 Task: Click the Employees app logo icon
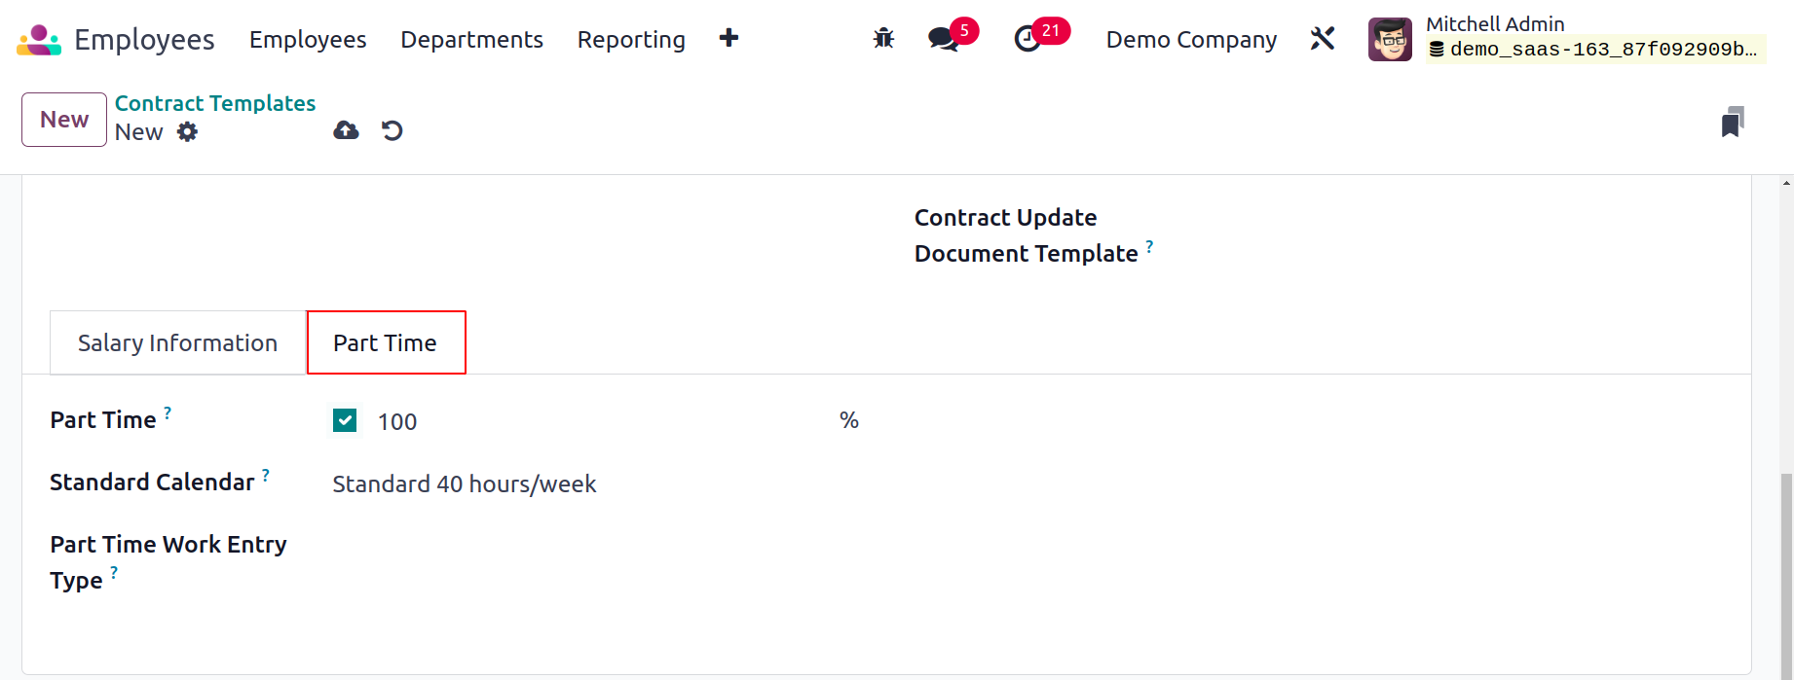(39, 40)
